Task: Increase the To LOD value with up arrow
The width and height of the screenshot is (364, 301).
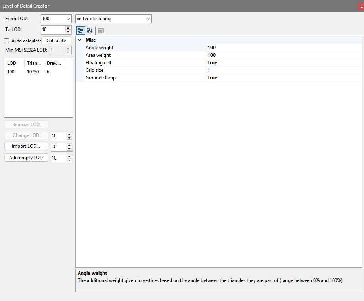Action: tap(68, 28)
